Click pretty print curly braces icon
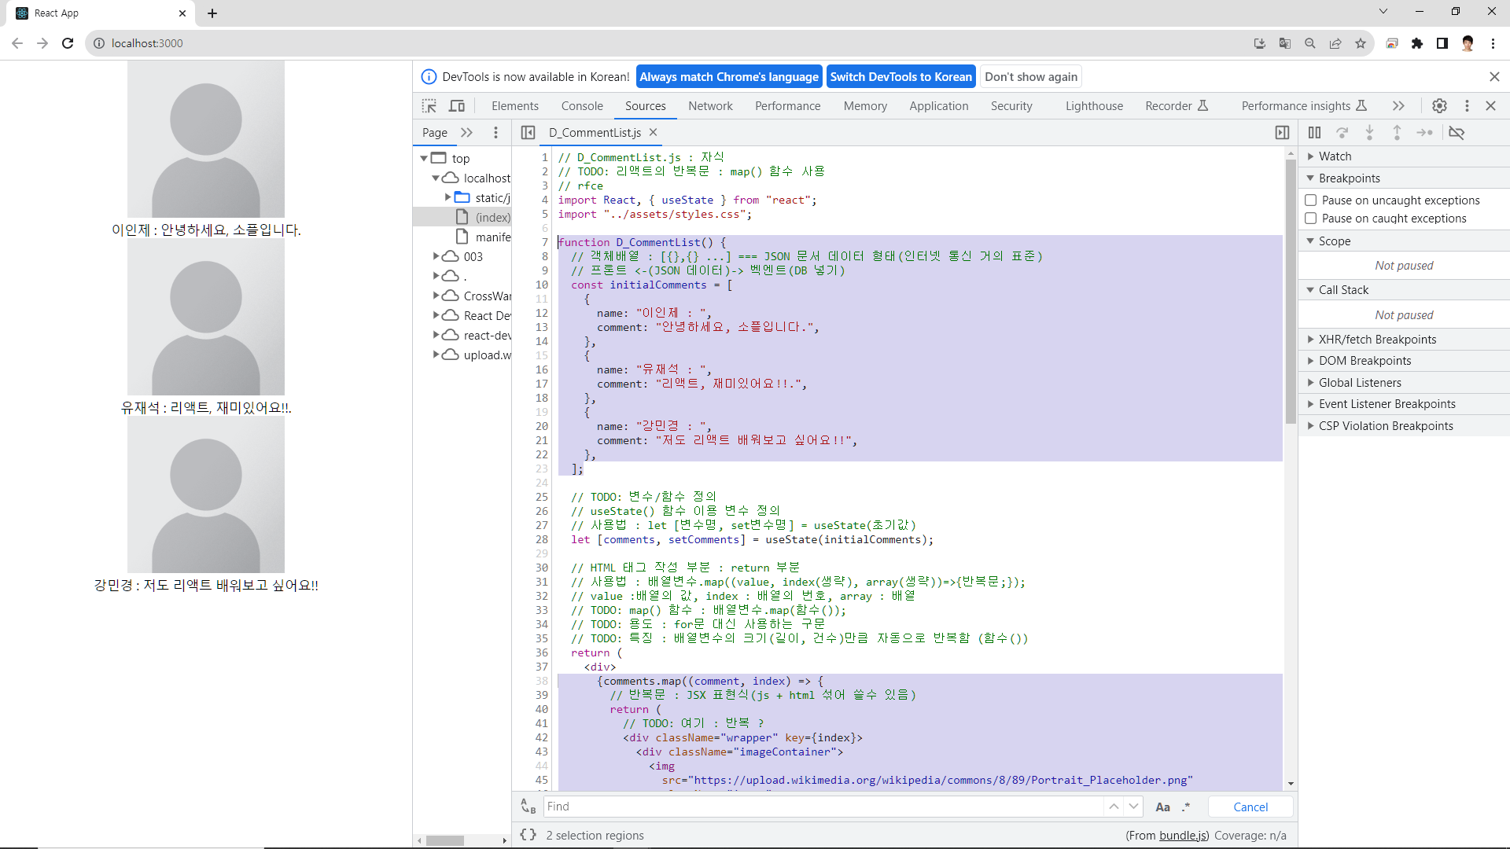 tap(528, 835)
